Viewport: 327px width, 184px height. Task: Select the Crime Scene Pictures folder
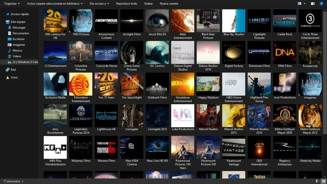click(x=132, y=56)
